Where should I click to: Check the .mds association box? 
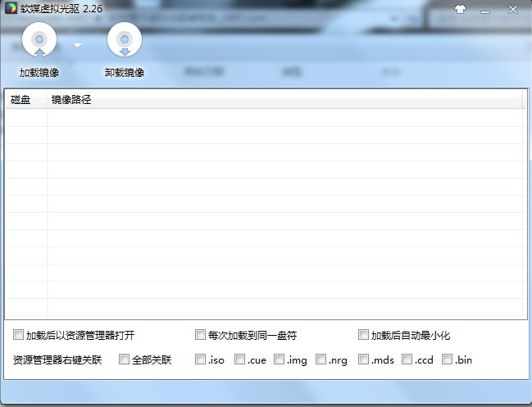pos(363,360)
